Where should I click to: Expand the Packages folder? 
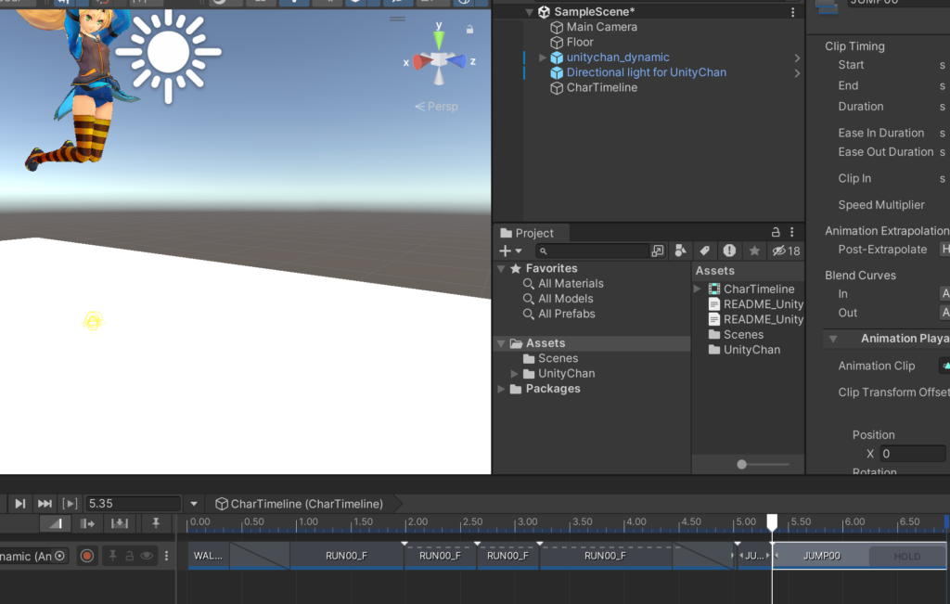point(501,389)
